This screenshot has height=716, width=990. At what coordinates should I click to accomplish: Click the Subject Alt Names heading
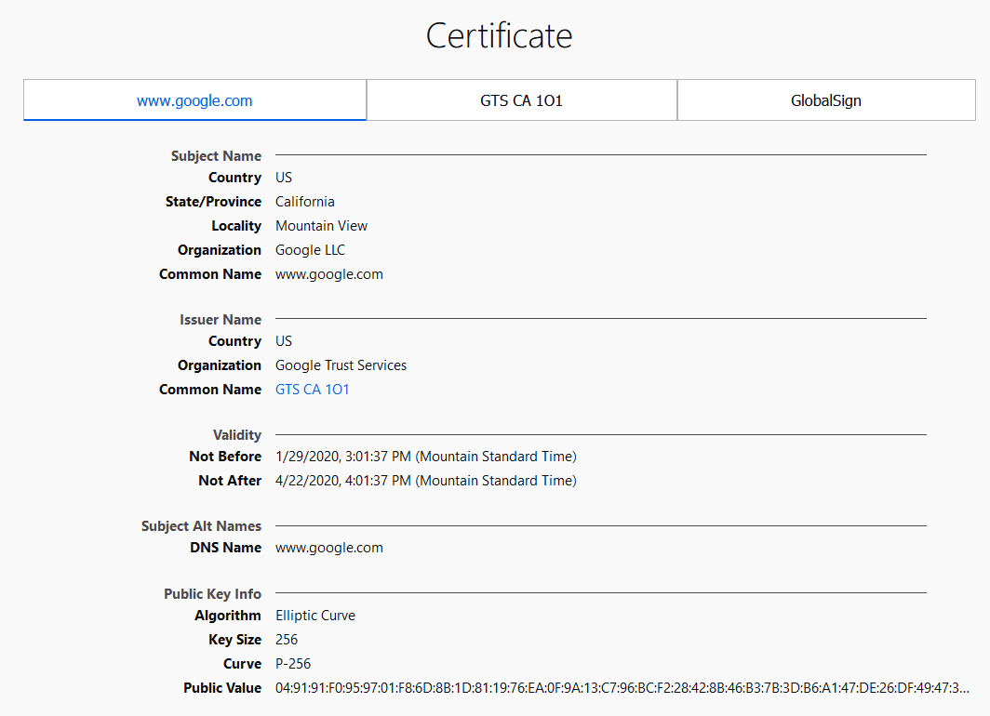[201, 526]
